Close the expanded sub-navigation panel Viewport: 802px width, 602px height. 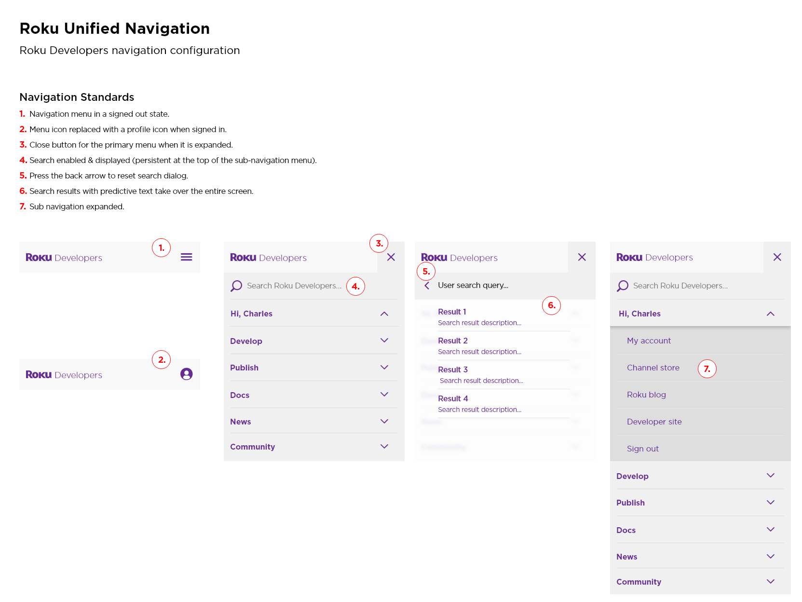pos(777,257)
